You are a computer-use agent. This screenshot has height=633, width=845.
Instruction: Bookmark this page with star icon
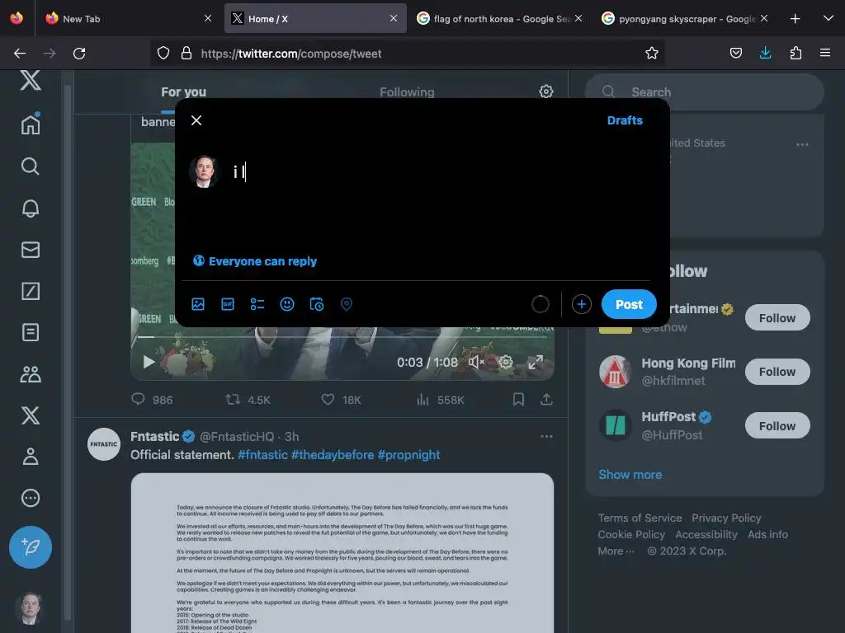click(x=652, y=53)
